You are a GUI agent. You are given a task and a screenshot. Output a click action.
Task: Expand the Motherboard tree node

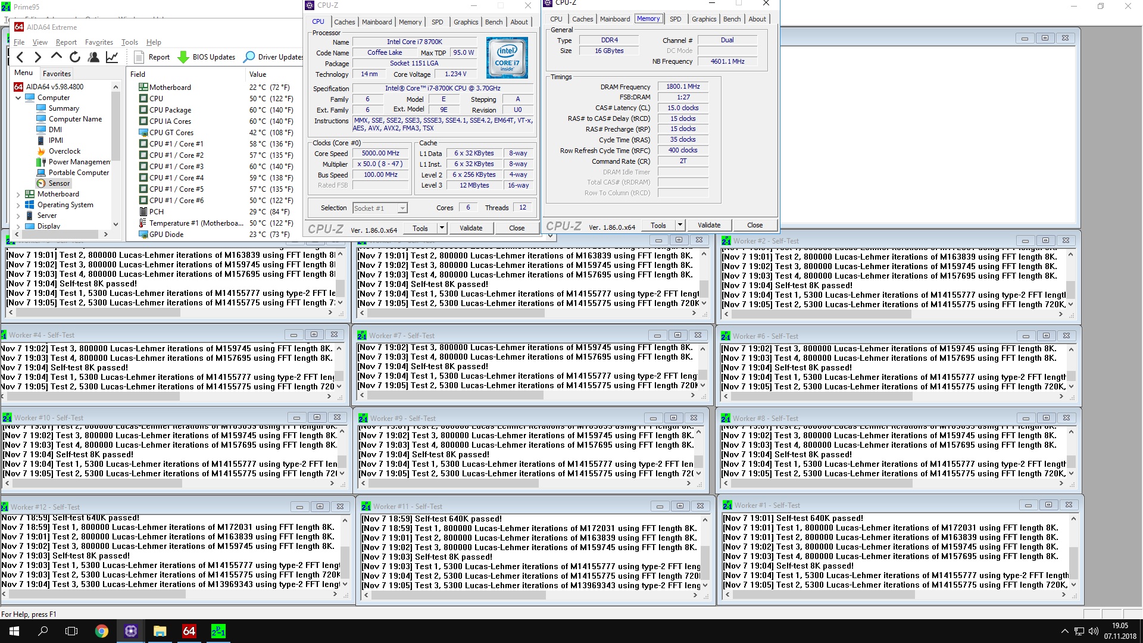coord(18,194)
